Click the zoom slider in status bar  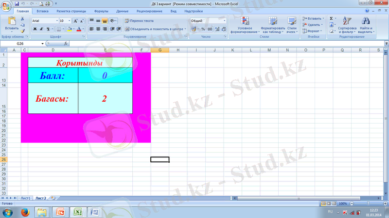[368, 203]
